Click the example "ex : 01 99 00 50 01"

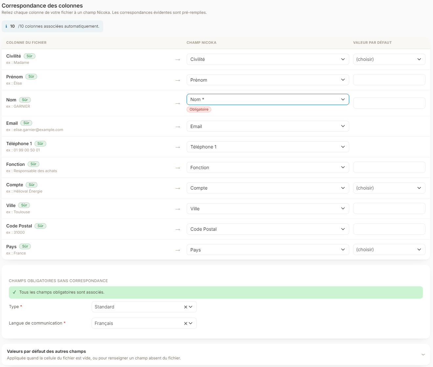coord(23,150)
